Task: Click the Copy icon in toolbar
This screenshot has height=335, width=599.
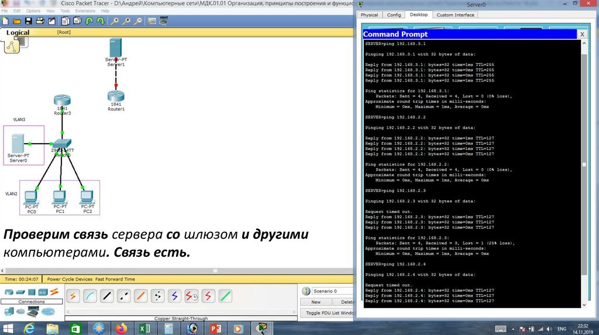Action: [66, 21]
